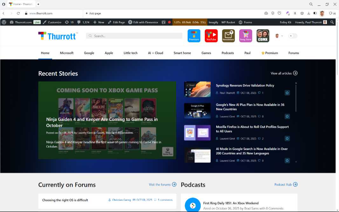
Task: Open the Microsoft navigation menu item
Action: (x=67, y=53)
